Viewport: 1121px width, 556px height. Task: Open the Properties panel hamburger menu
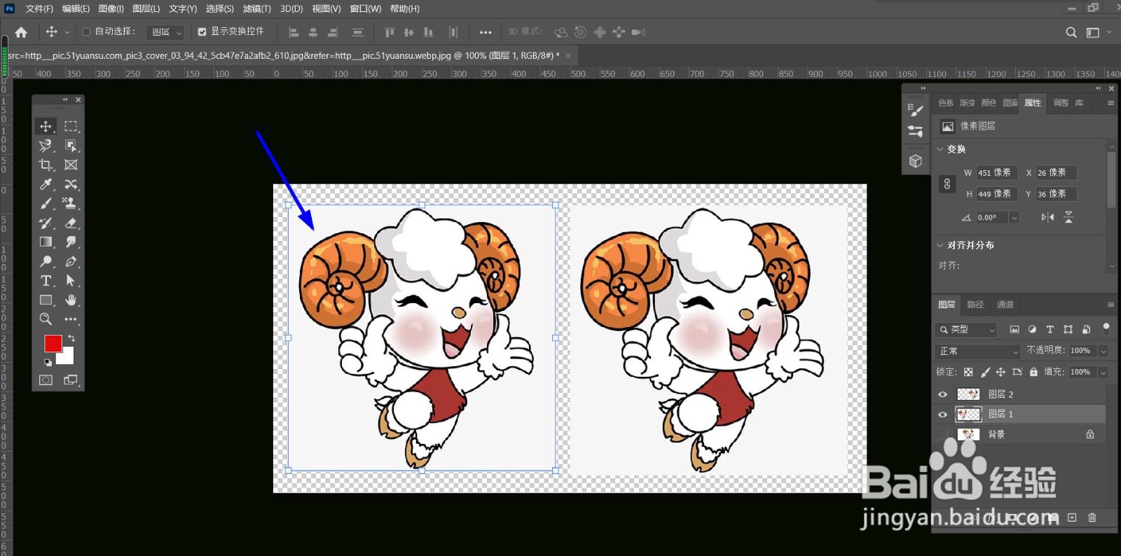(1110, 103)
